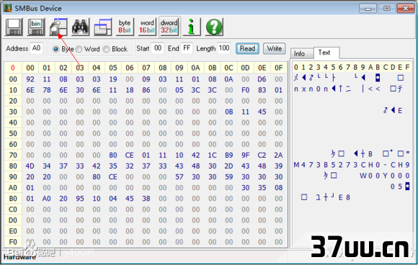Close the SMBus Device window
This screenshot has width=418, height=265.
(406, 9)
